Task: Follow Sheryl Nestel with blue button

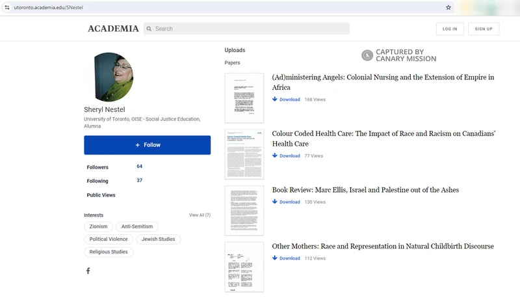Action: click(148, 145)
